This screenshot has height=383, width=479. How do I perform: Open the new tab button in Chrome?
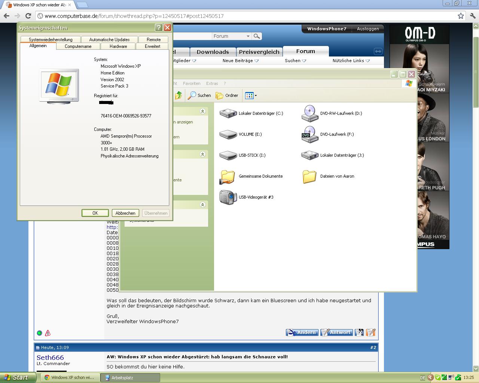[x=82, y=5]
